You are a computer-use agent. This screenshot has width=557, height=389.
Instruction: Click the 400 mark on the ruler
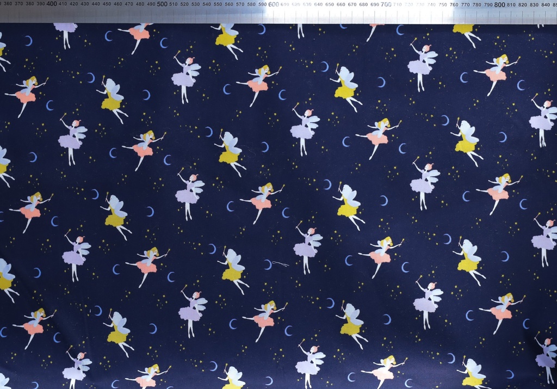(52, 4)
